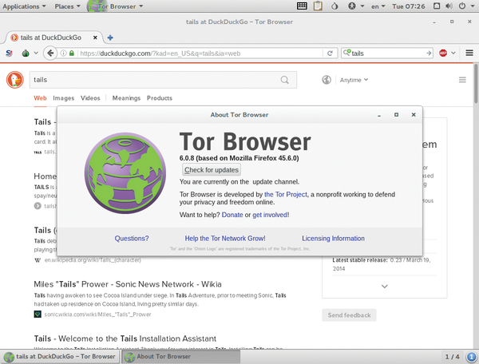Viewport: 479px width, 364px height.
Task: Open the Firefox hamburger menu
Action: coord(468,53)
